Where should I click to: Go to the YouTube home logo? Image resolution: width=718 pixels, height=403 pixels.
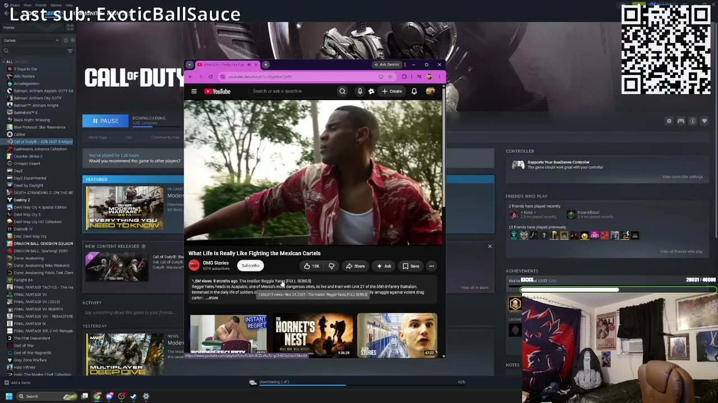click(x=217, y=91)
